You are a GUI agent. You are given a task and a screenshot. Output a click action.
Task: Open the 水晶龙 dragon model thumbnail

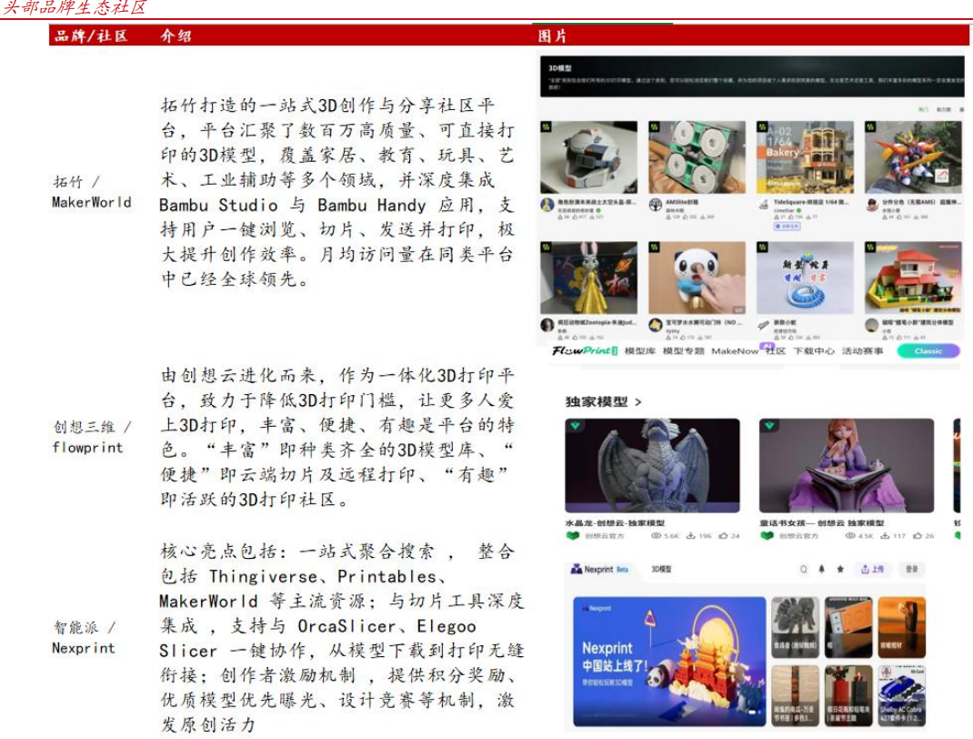[x=652, y=465]
